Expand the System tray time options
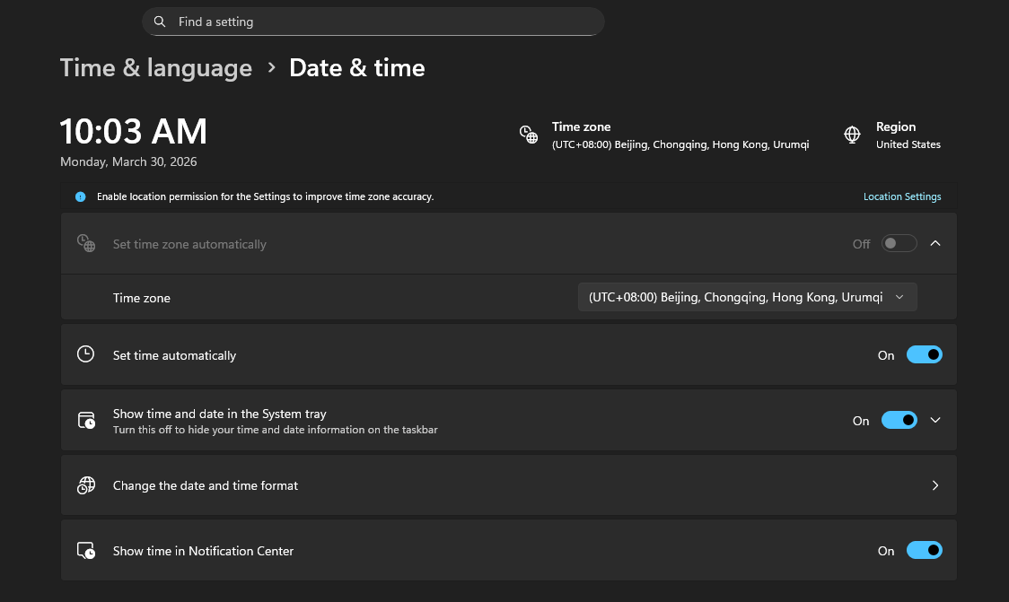This screenshot has width=1009, height=602. (935, 420)
